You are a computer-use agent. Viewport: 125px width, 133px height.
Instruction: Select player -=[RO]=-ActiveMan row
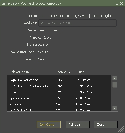pos(59,80)
